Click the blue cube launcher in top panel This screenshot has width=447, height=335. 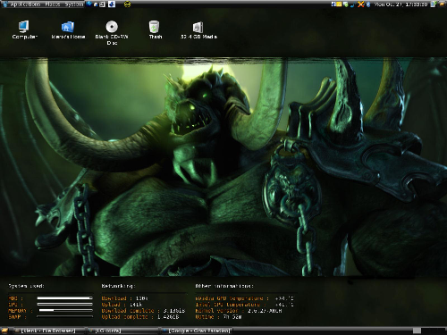click(x=89, y=4)
